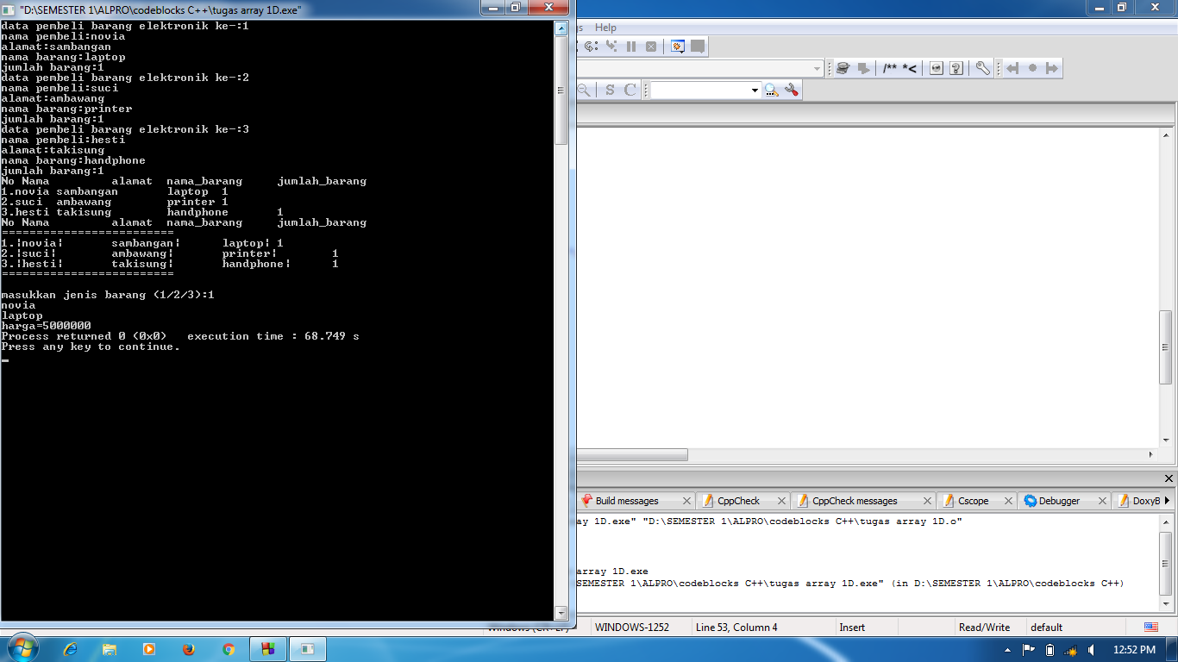The image size is (1178, 662).
Task: Click the step into instruction debugger icon
Action: 611,47
